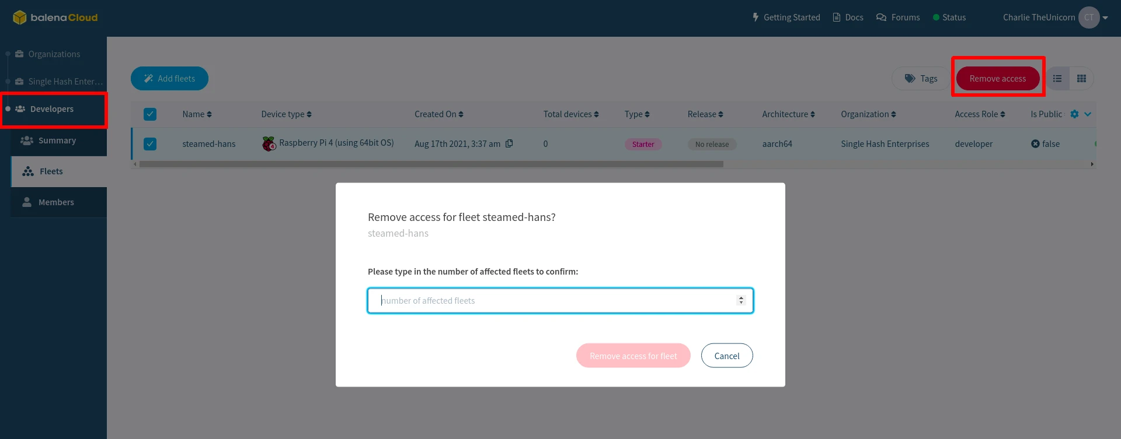This screenshot has width=1121, height=439.
Task: Open the column settings gear icon
Action: 1075,114
